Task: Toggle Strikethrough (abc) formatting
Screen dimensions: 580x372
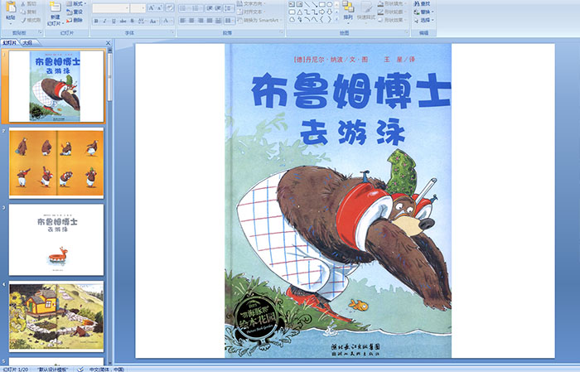Action: (123, 21)
